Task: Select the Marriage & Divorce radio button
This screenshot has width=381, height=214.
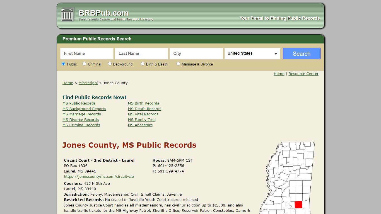Action: pos(178,64)
